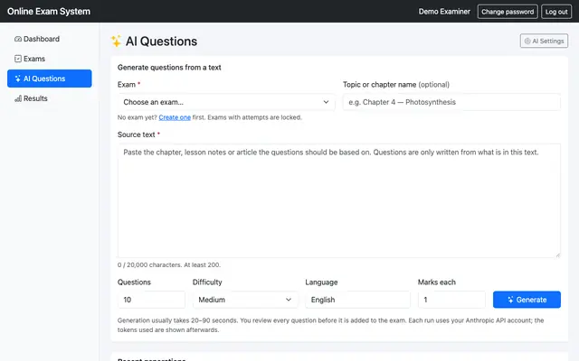Image resolution: width=579 pixels, height=361 pixels.
Task: Click the Online Exam System title
Action: point(49,12)
